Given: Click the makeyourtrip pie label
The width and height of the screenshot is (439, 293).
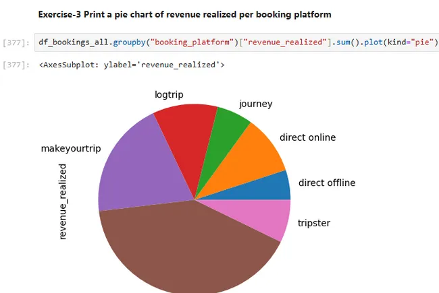Looking at the screenshot, I should point(71,149).
